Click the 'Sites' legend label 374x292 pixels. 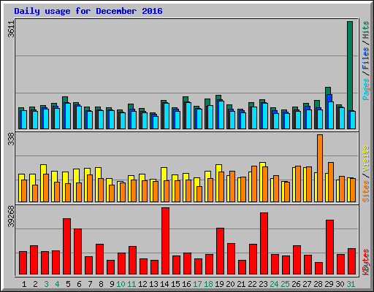(x=366, y=191)
